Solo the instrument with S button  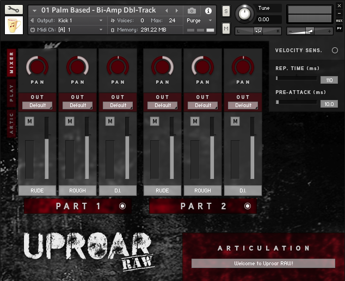[226, 11]
